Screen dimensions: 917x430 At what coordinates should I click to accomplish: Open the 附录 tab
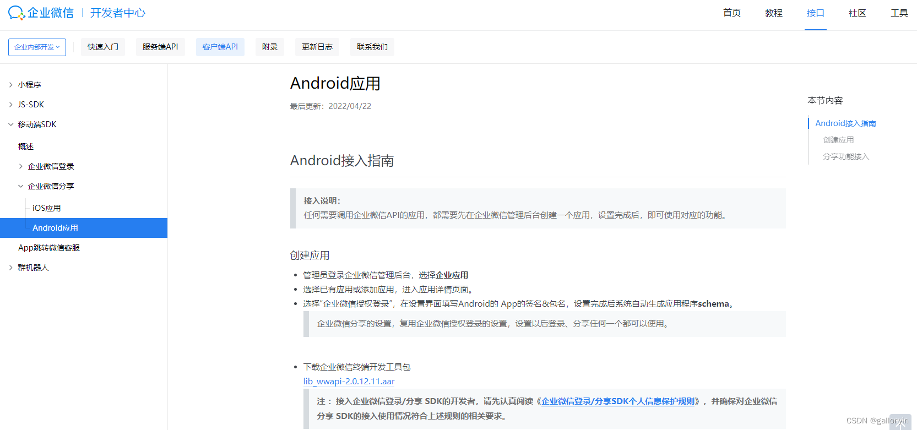click(270, 47)
